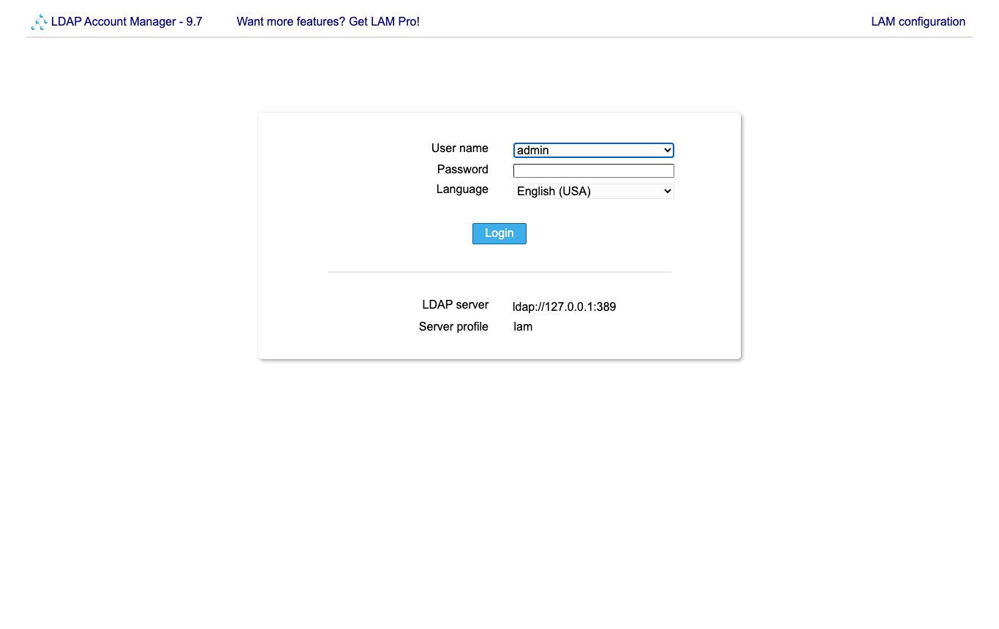Select the ldap://127.0.0.1:389 server text
This screenshot has height=629, width=999.
[565, 307]
